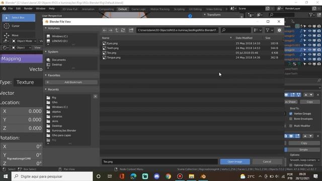Switch to UV Editing workspace tab
The image size is (322, 181).
click(195, 9)
